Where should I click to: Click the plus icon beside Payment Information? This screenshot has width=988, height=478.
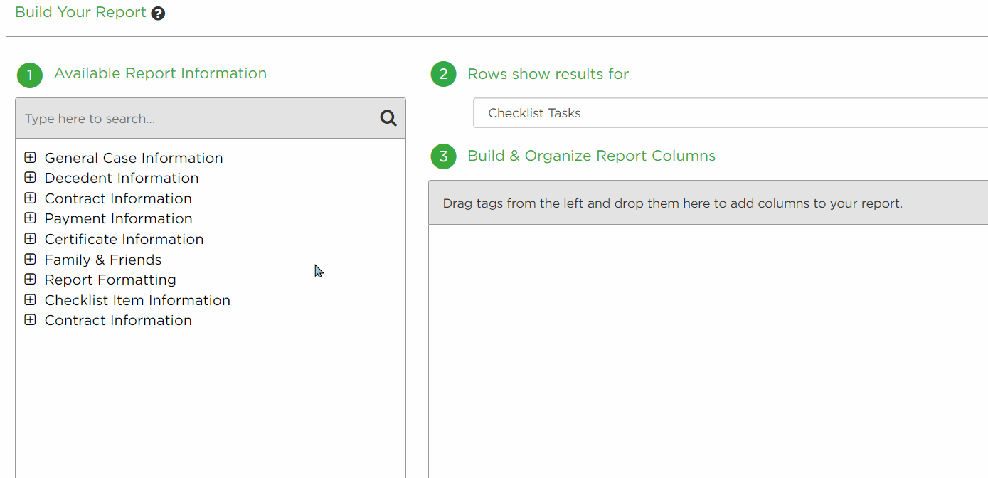tap(30, 218)
